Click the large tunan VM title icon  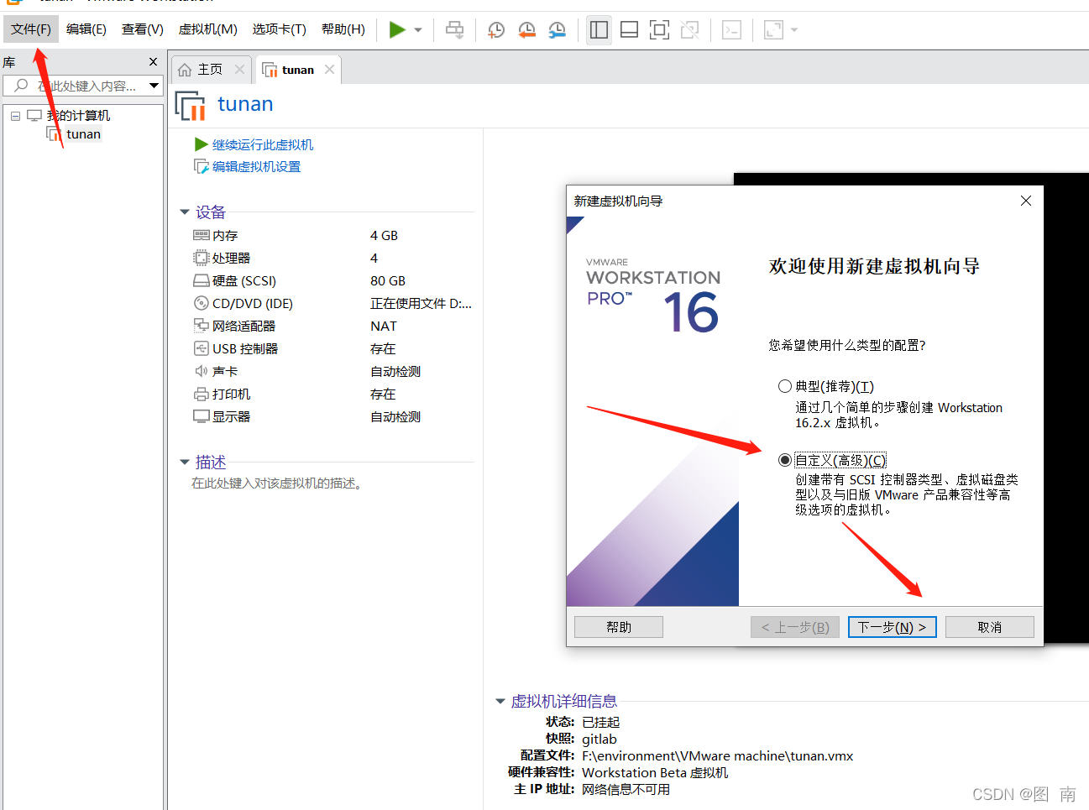[191, 106]
